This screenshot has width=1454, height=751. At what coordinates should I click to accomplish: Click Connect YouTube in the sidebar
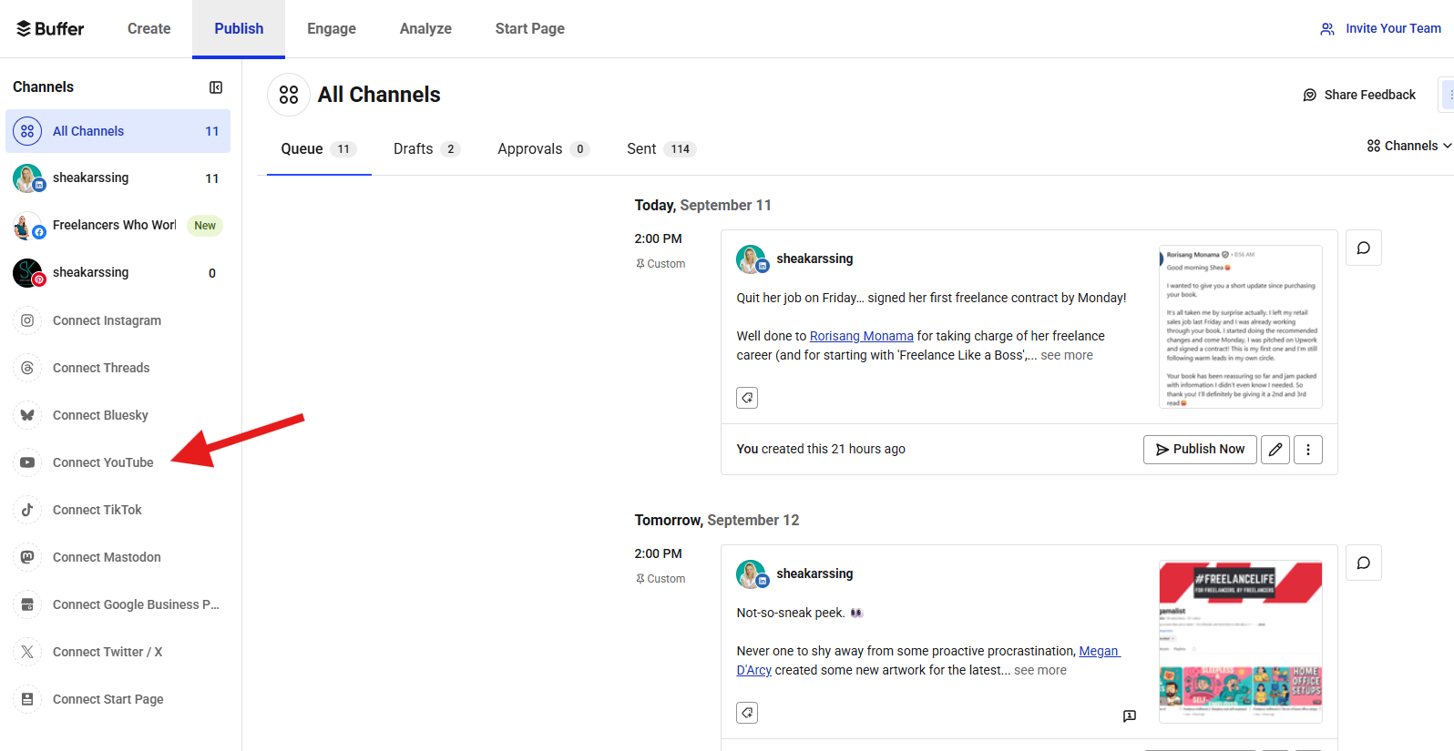pyautogui.click(x=103, y=462)
